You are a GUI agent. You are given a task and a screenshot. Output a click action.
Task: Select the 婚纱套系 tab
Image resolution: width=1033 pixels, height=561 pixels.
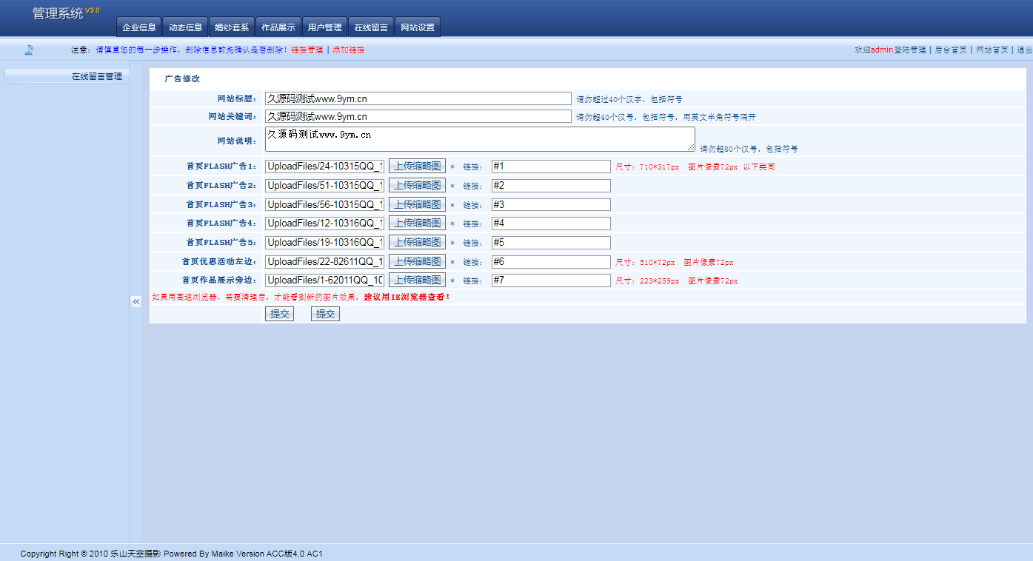click(232, 27)
